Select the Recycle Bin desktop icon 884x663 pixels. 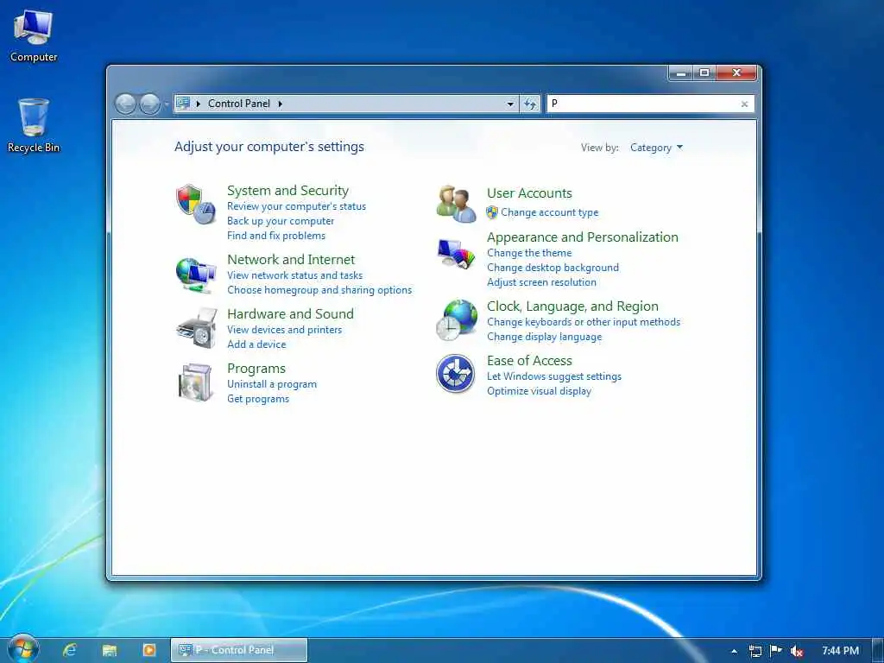[x=34, y=125]
